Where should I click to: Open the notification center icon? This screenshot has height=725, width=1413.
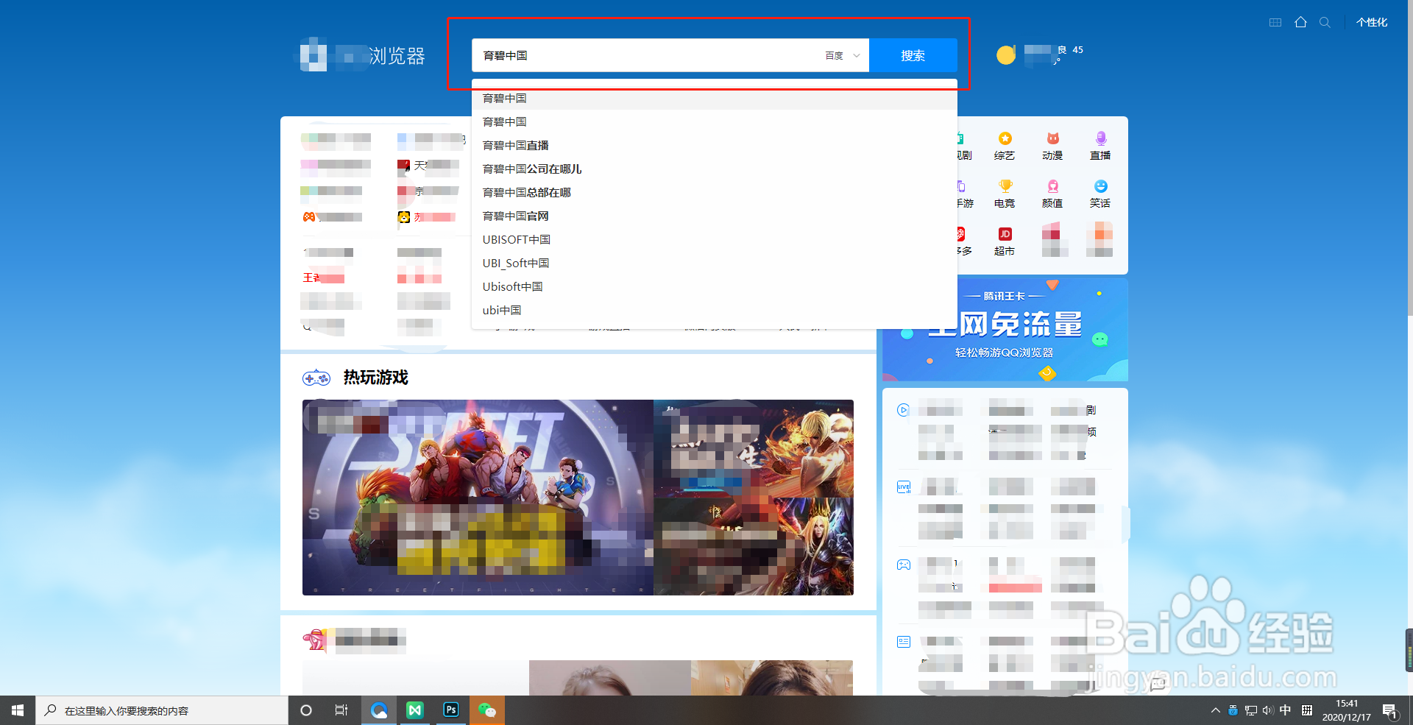click(1389, 710)
